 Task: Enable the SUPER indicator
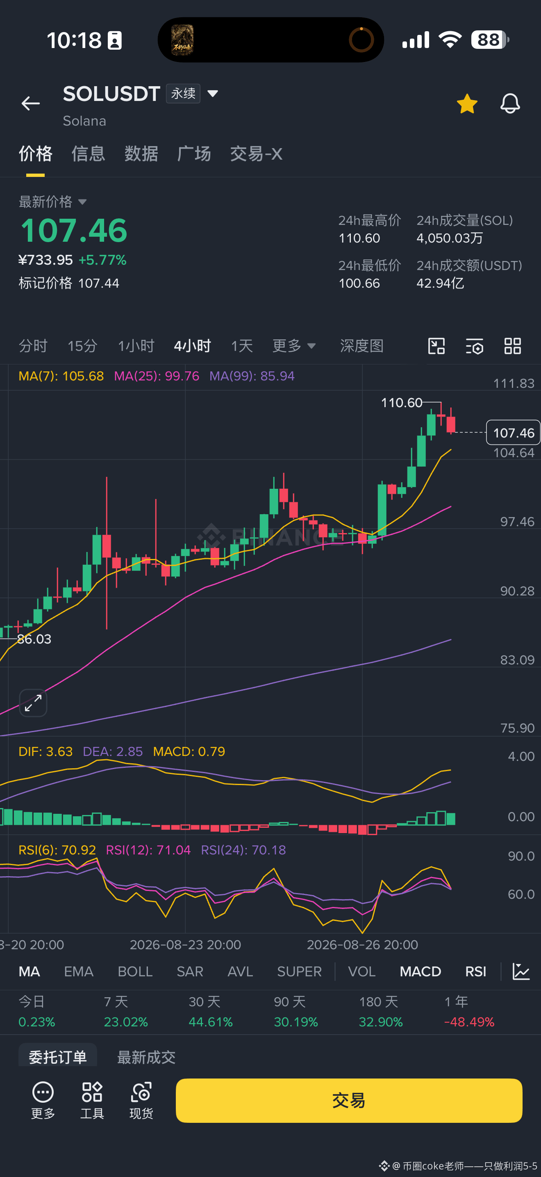(299, 971)
